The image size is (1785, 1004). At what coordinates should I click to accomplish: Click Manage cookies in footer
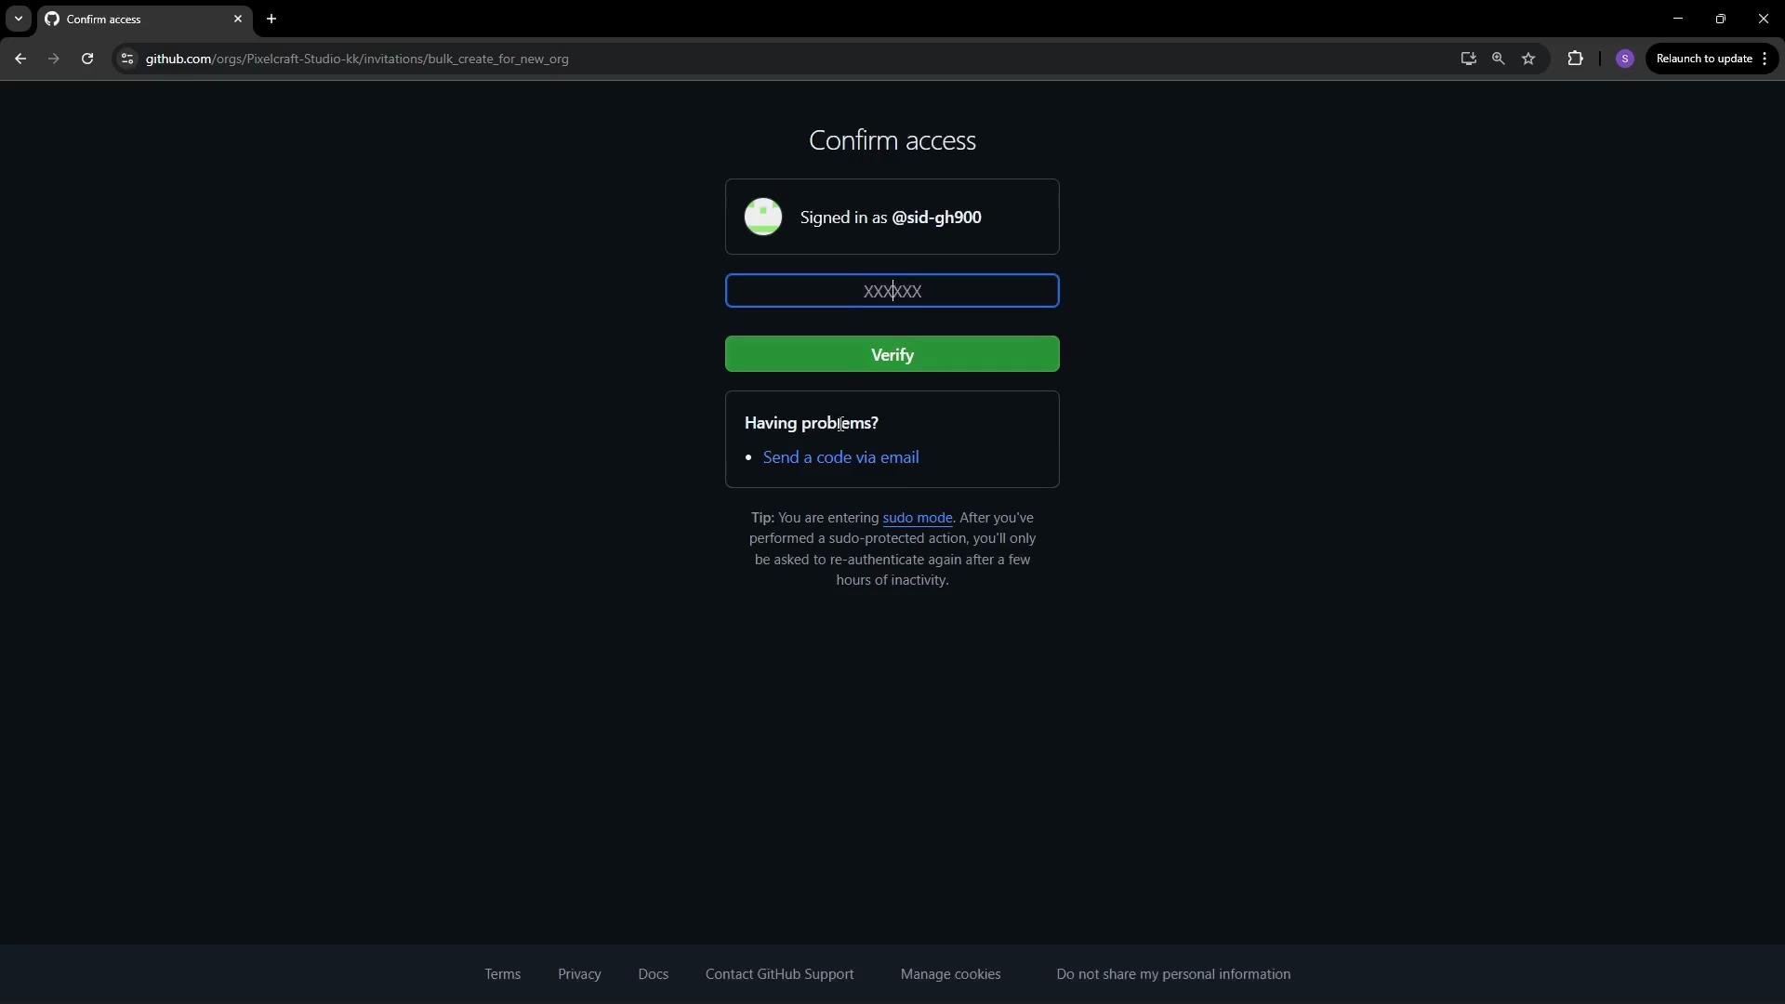pyautogui.click(x=950, y=974)
